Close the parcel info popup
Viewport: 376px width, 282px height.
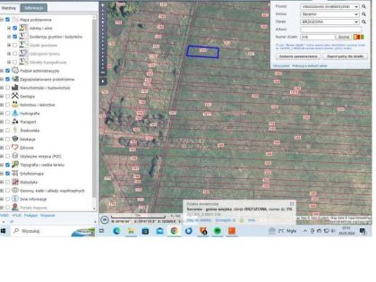(x=292, y=204)
